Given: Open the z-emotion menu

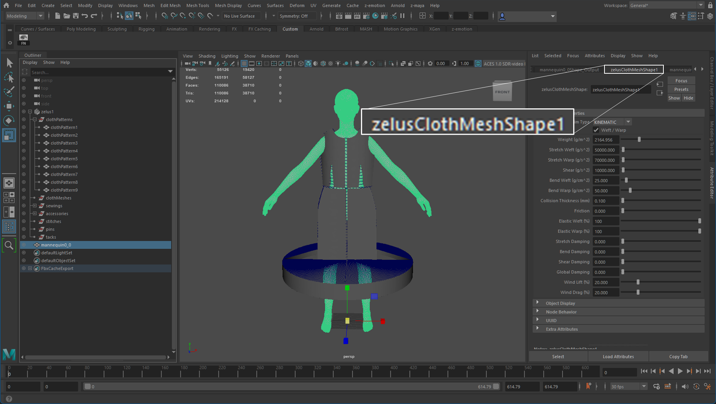Looking at the screenshot, I should pyautogui.click(x=374, y=5).
